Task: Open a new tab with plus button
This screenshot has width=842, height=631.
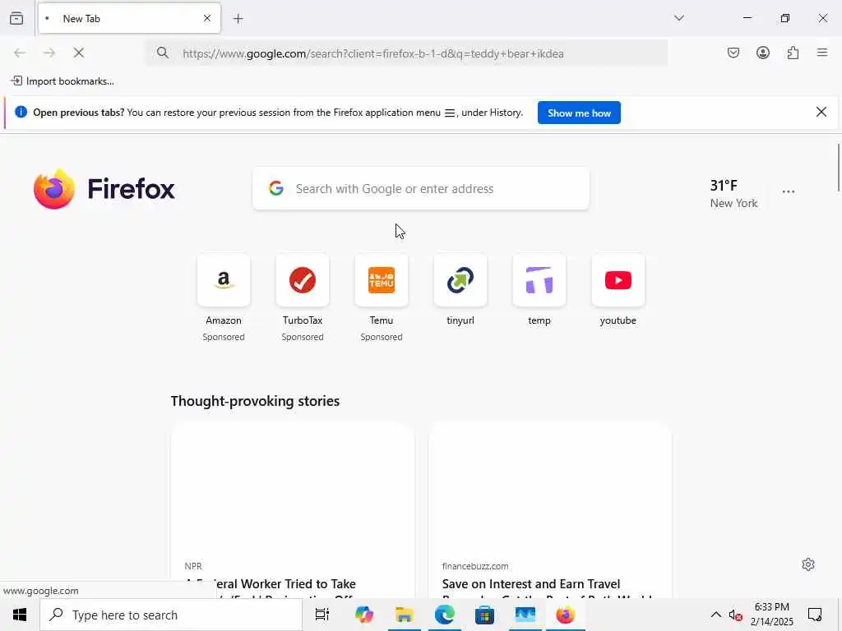Action: 238,19
